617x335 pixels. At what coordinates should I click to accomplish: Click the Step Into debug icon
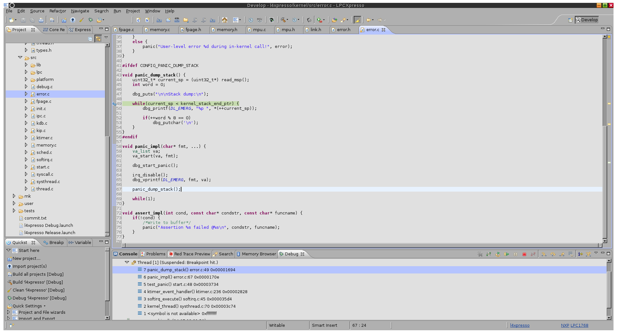tap(544, 254)
